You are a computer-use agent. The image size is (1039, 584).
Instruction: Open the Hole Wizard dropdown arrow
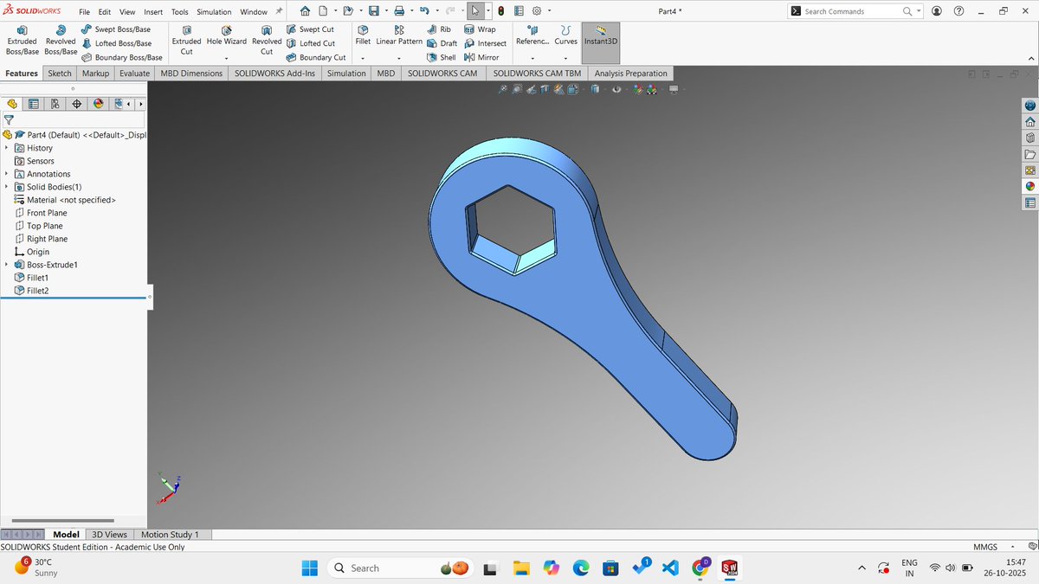pyautogui.click(x=226, y=58)
